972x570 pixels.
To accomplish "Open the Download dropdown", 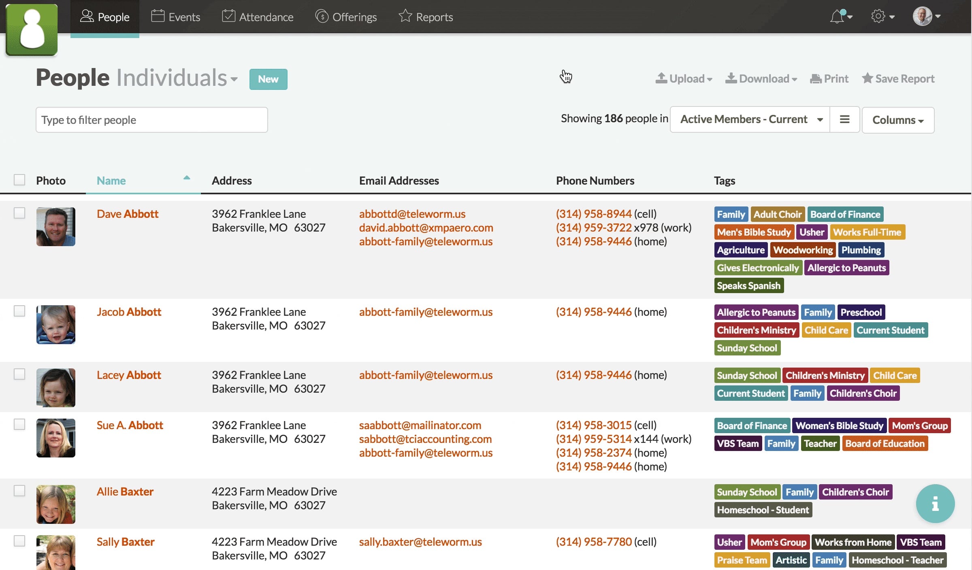I will [761, 79].
